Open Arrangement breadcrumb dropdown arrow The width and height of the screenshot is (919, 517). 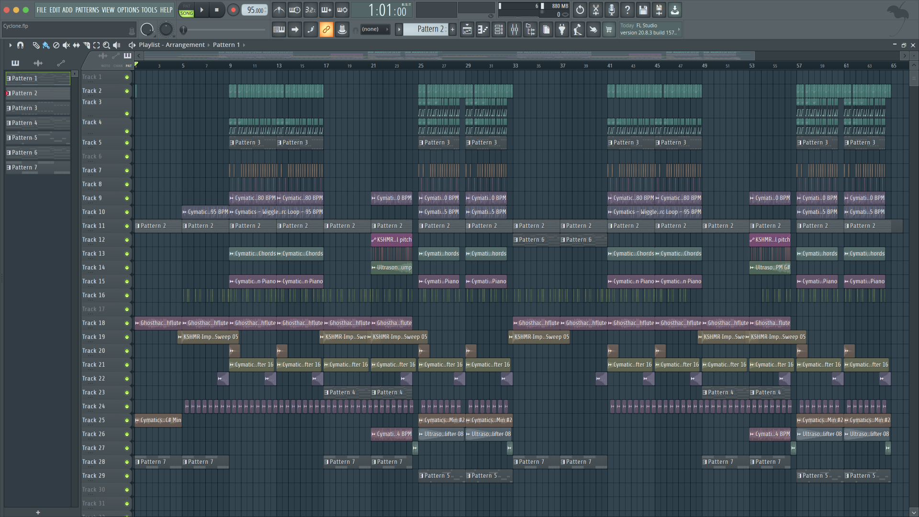click(x=209, y=45)
